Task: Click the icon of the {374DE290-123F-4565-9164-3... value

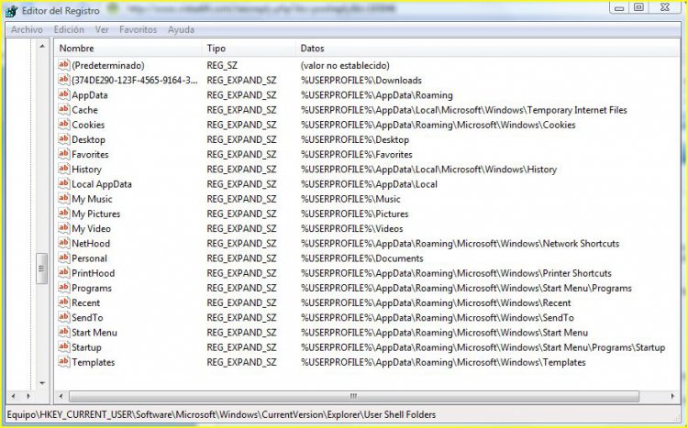Action: pyautogui.click(x=64, y=81)
